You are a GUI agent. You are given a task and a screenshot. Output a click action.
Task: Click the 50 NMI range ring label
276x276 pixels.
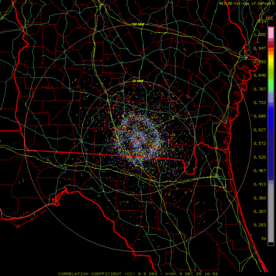[x=138, y=81]
